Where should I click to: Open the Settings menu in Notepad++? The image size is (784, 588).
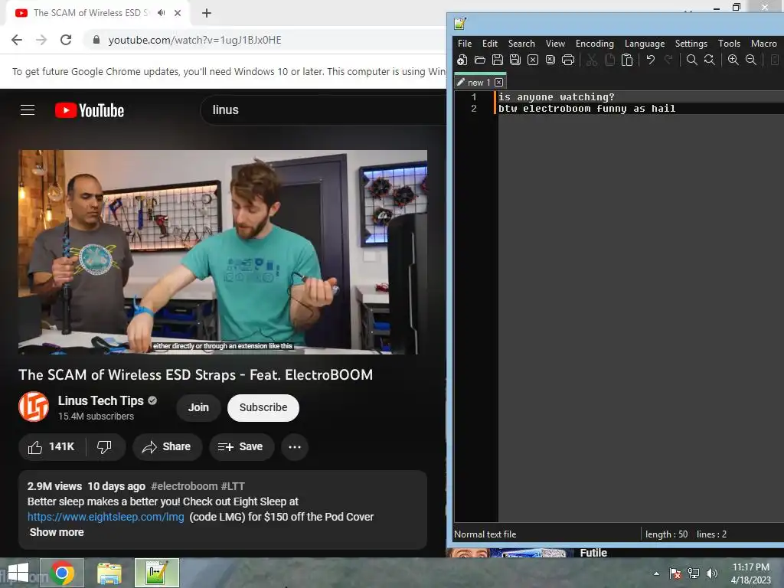(691, 44)
